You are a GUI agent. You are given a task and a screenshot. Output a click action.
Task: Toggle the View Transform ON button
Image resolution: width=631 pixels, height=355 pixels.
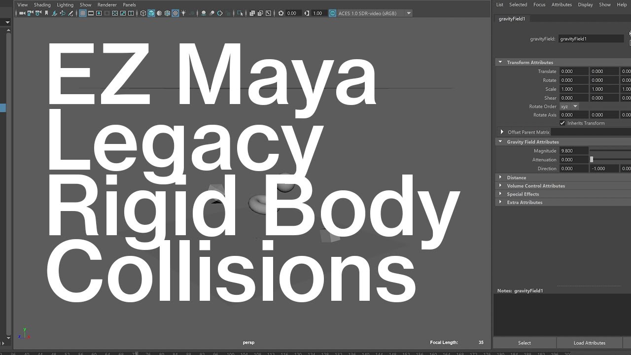pos(332,13)
